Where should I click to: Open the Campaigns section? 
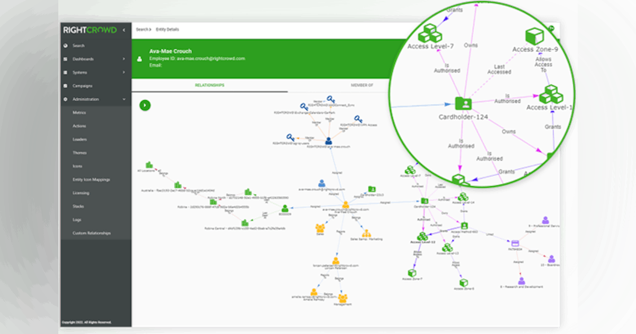(x=83, y=86)
